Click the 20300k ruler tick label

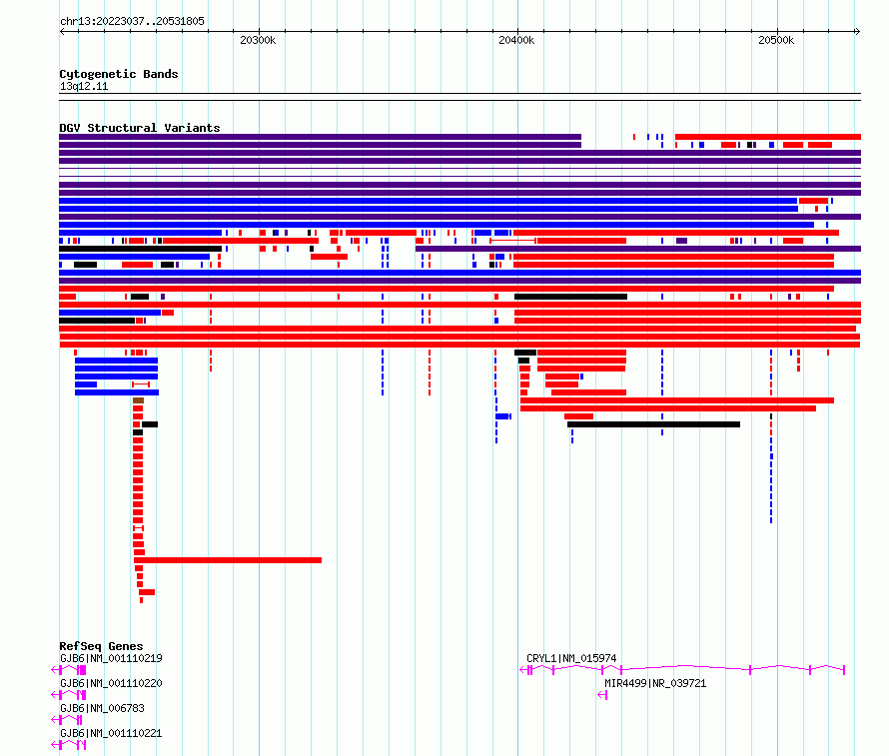point(258,40)
